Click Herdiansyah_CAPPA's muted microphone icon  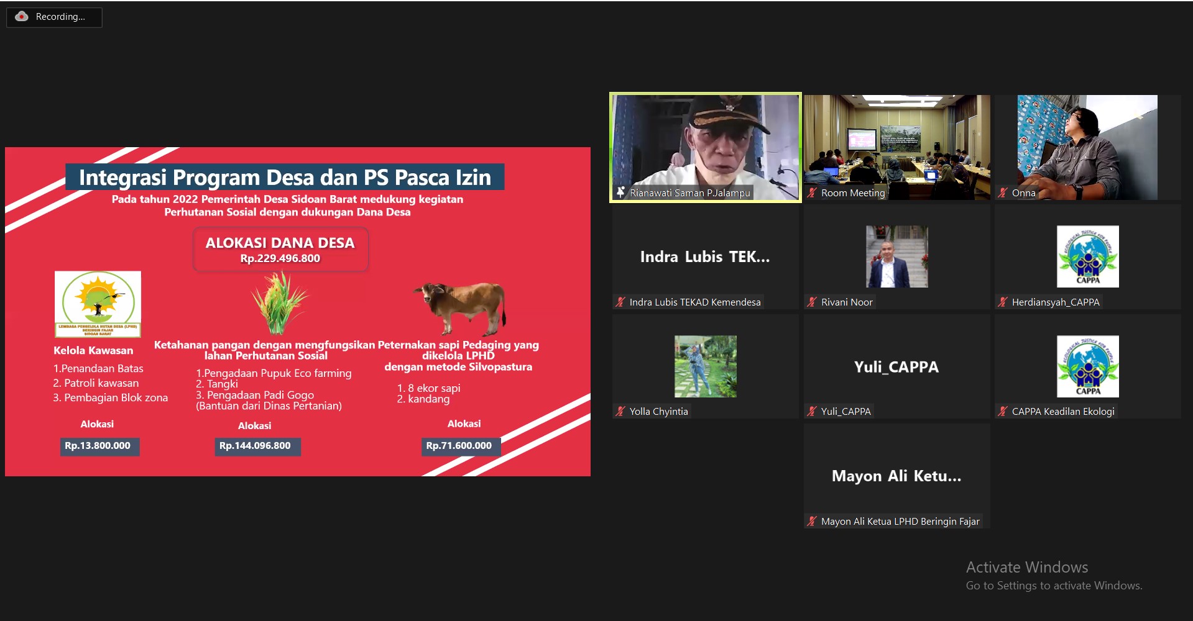[x=1003, y=302]
